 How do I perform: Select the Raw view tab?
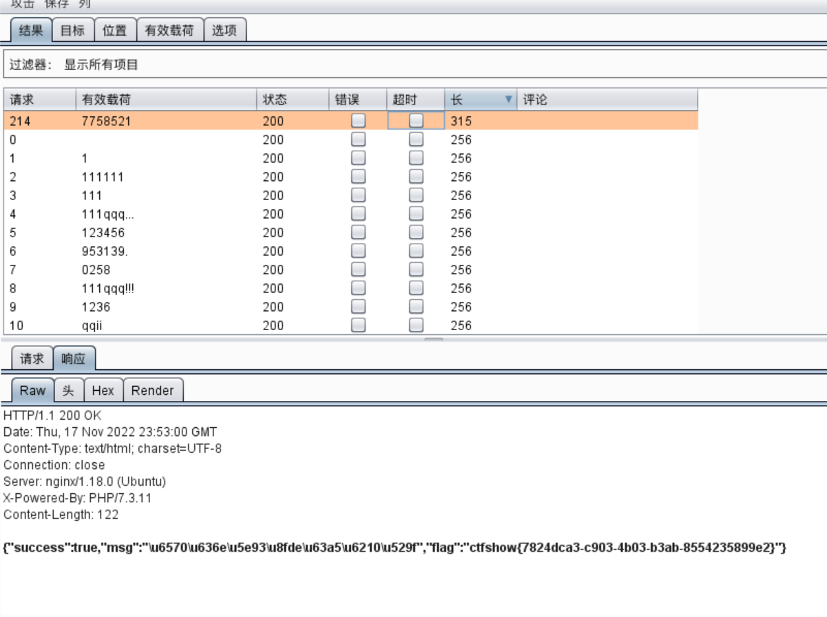click(32, 390)
